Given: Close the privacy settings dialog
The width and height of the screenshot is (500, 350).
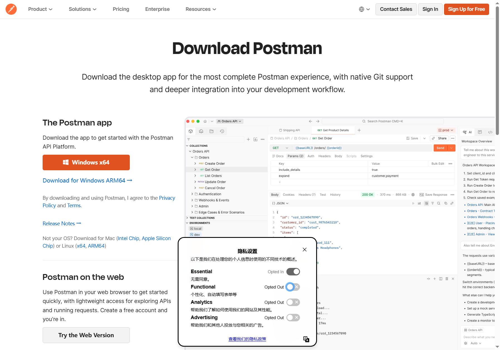Looking at the screenshot, I should pyautogui.click(x=304, y=250).
